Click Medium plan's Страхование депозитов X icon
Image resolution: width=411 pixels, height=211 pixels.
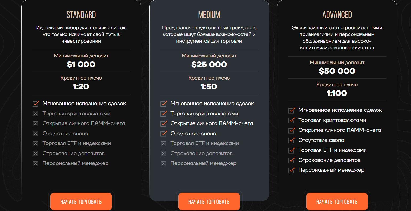163,154
